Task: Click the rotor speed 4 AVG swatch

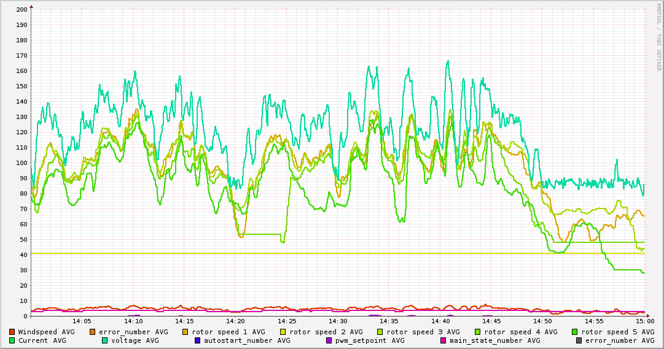Action: coord(478,332)
